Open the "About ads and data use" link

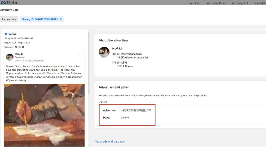point(109,142)
